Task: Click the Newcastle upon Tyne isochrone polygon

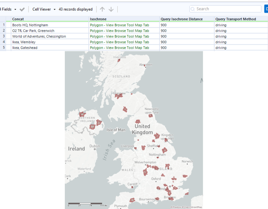Action: (x=151, y=116)
